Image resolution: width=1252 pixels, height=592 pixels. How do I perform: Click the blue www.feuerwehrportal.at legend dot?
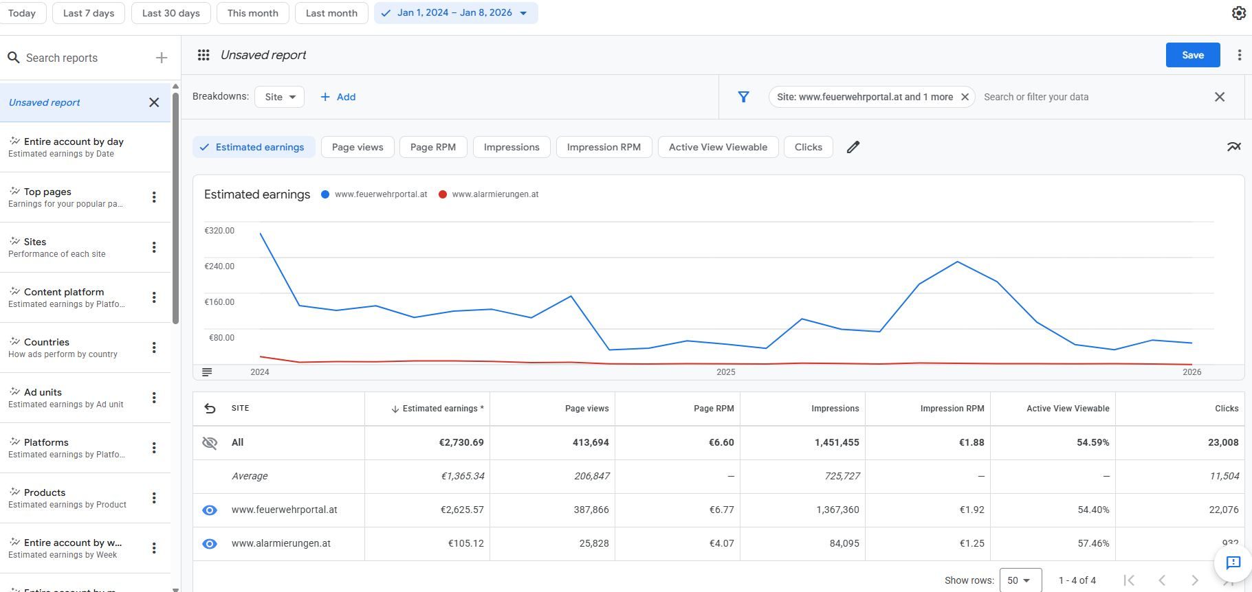(x=325, y=194)
